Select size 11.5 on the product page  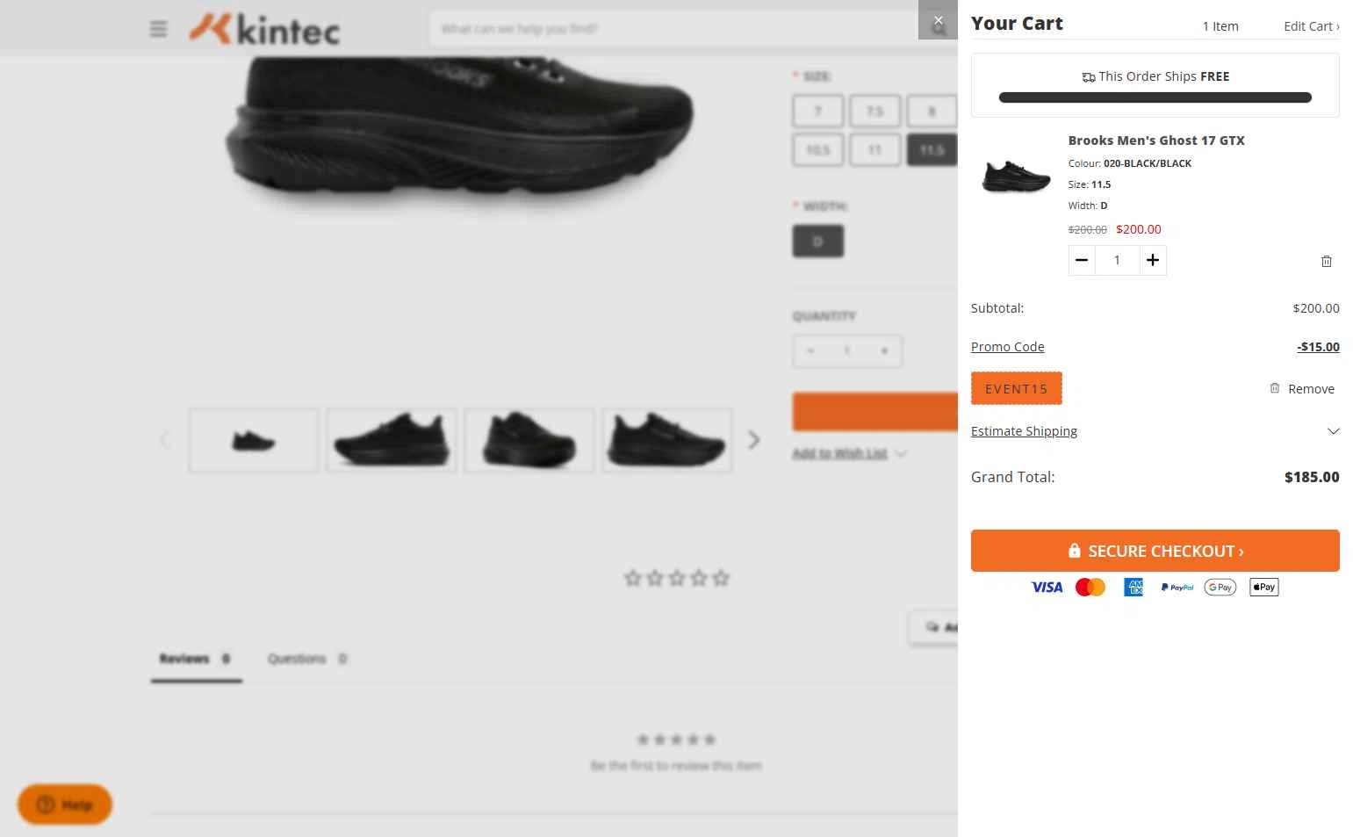[x=932, y=150]
